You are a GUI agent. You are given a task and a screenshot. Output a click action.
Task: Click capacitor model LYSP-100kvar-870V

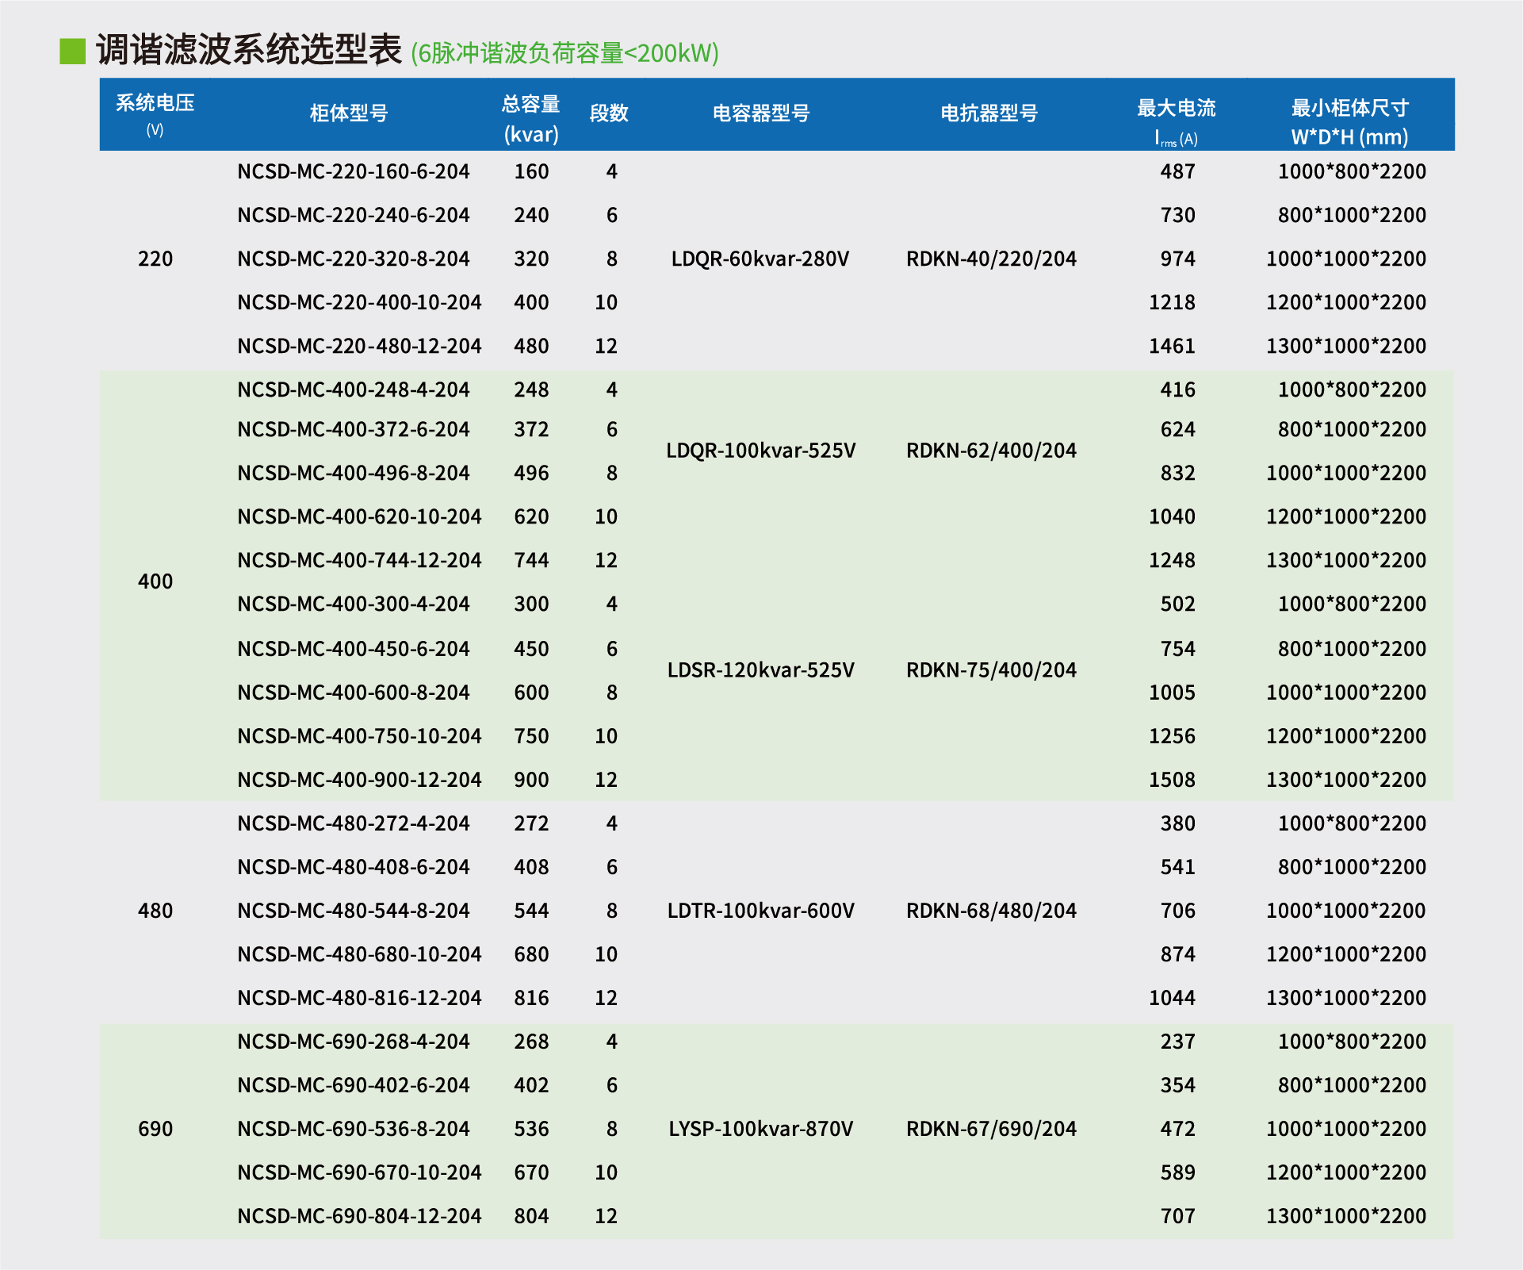click(761, 1129)
